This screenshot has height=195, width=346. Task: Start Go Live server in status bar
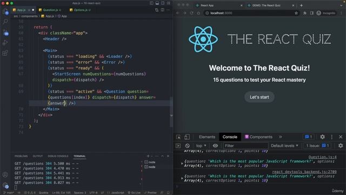coord(134,193)
